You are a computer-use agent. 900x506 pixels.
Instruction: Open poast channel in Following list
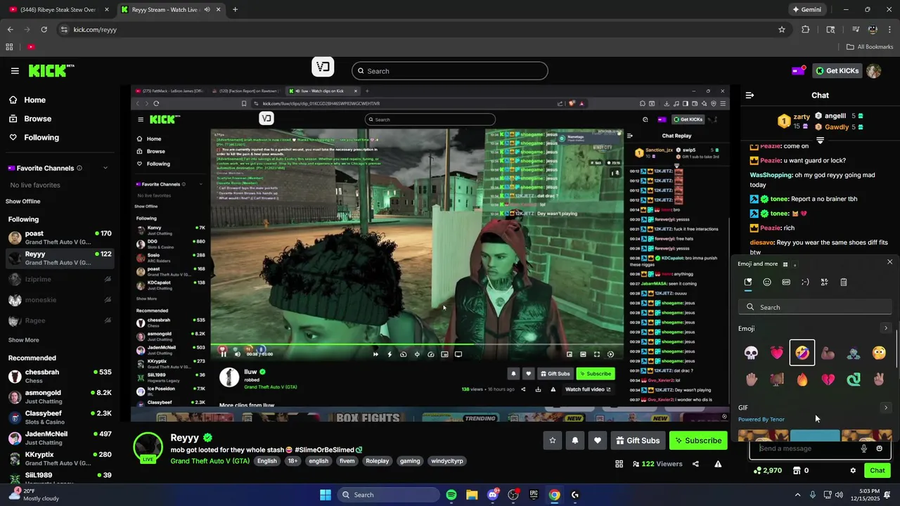60,238
